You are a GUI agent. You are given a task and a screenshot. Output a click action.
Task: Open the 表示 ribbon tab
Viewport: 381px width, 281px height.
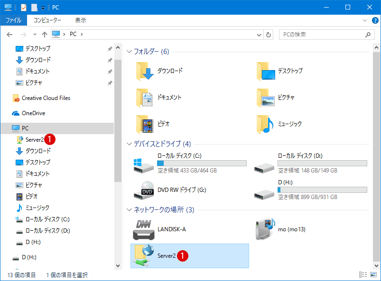[81, 20]
